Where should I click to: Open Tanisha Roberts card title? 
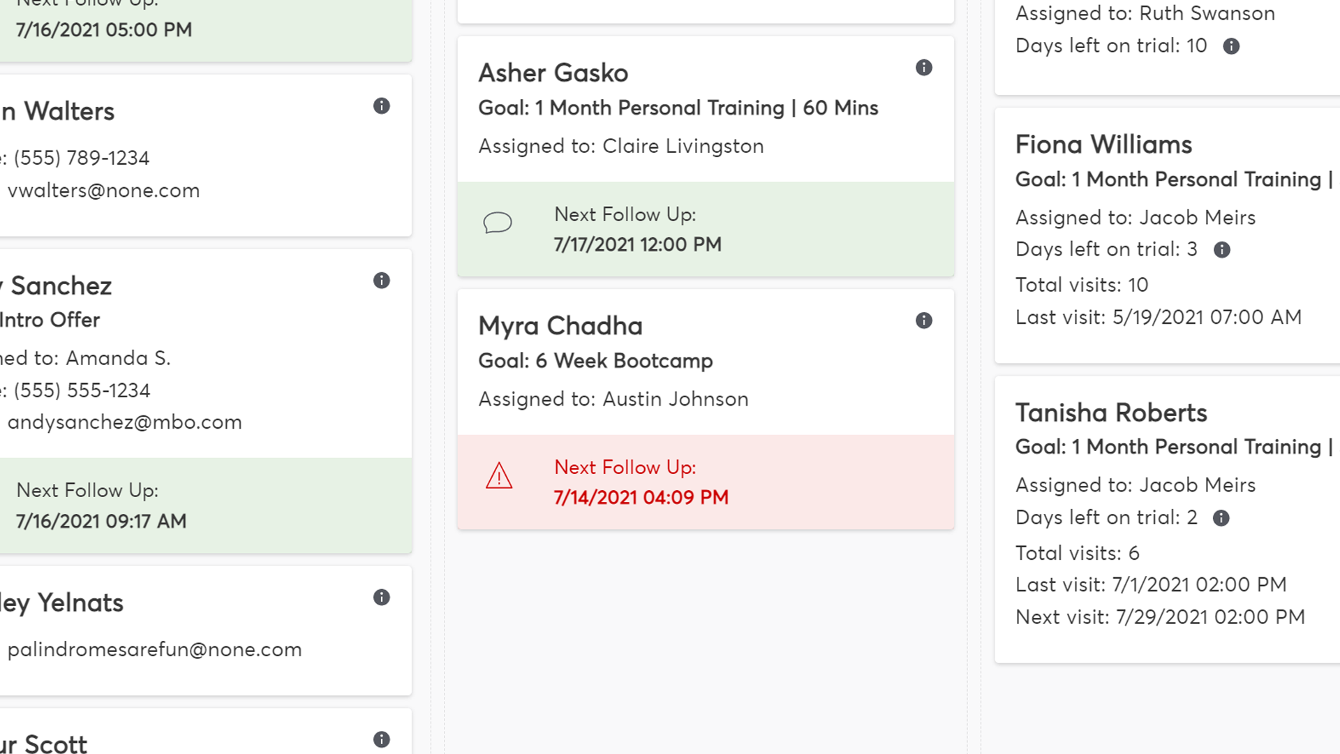(1111, 413)
